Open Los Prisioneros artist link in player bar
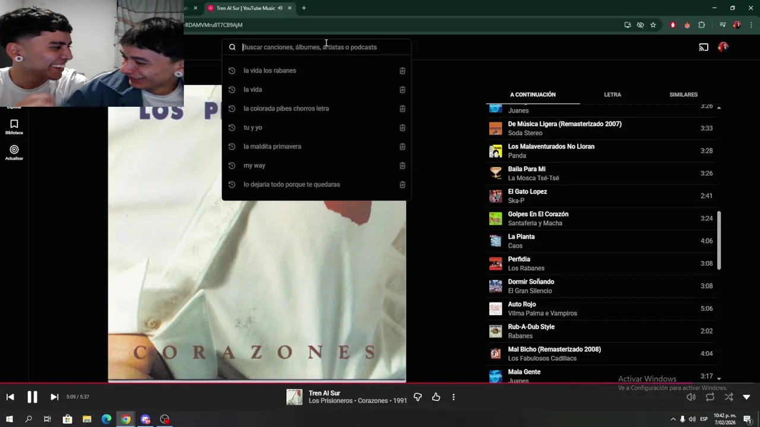Viewport: 760px width, 427px height. tap(331, 401)
